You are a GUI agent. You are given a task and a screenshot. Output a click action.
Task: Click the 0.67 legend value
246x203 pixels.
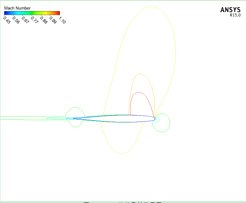pyautogui.click(x=25, y=20)
